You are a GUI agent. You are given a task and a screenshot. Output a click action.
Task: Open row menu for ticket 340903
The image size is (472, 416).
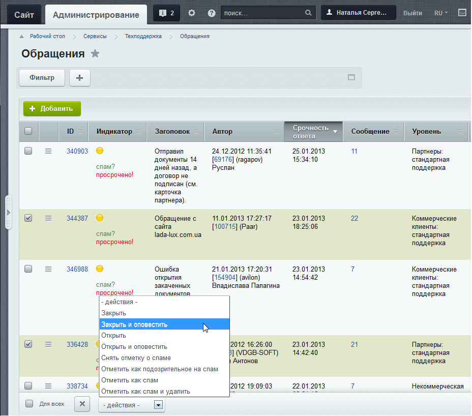coord(48,151)
